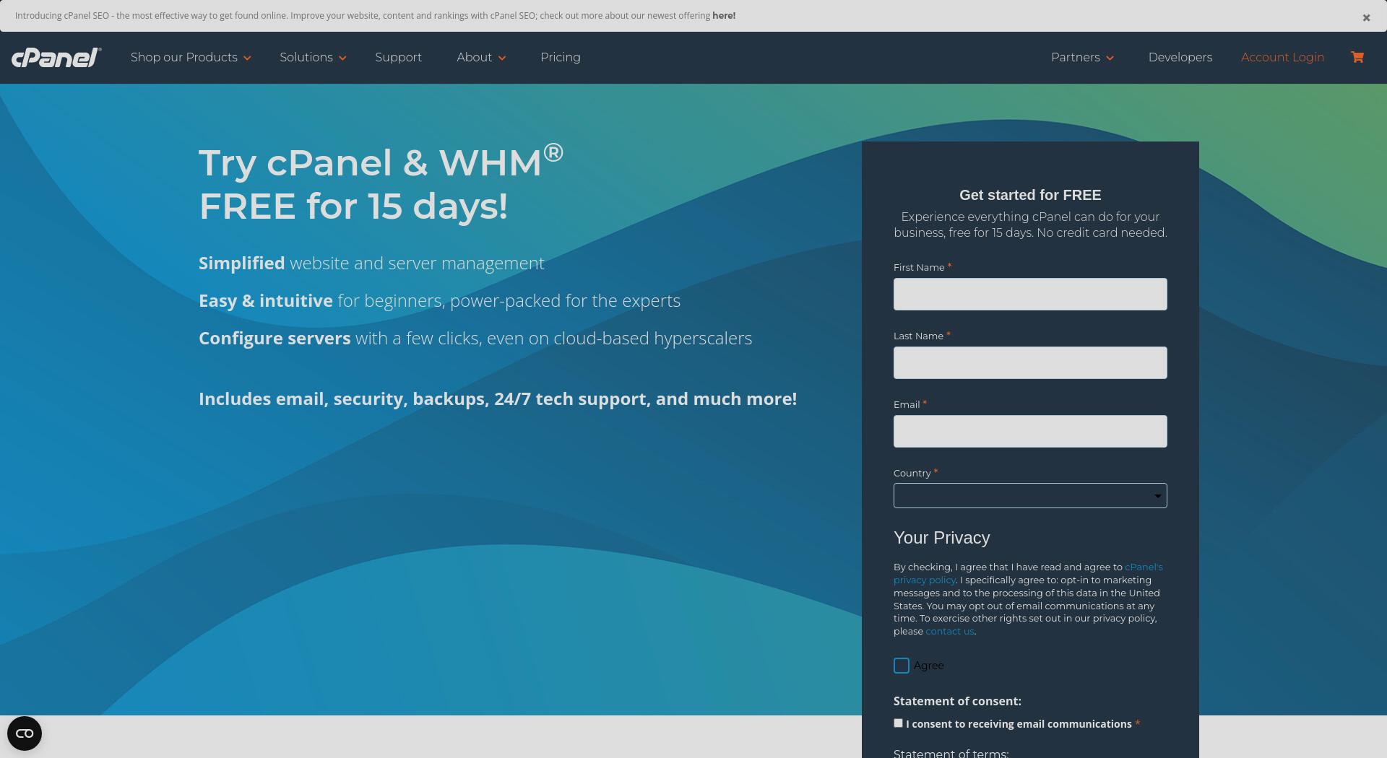Click Account Login

[1282, 57]
